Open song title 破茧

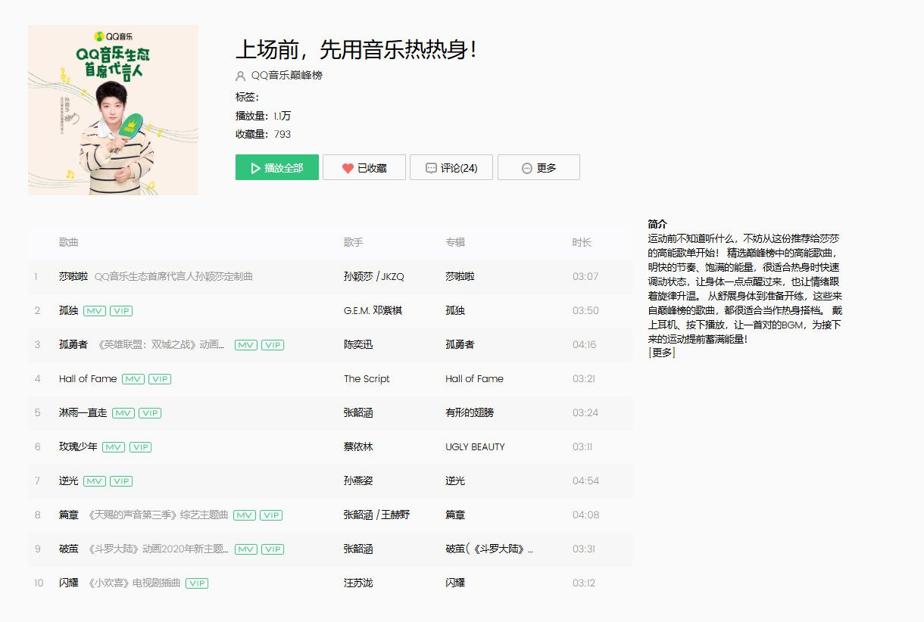pyautogui.click(x=69, y=549)
